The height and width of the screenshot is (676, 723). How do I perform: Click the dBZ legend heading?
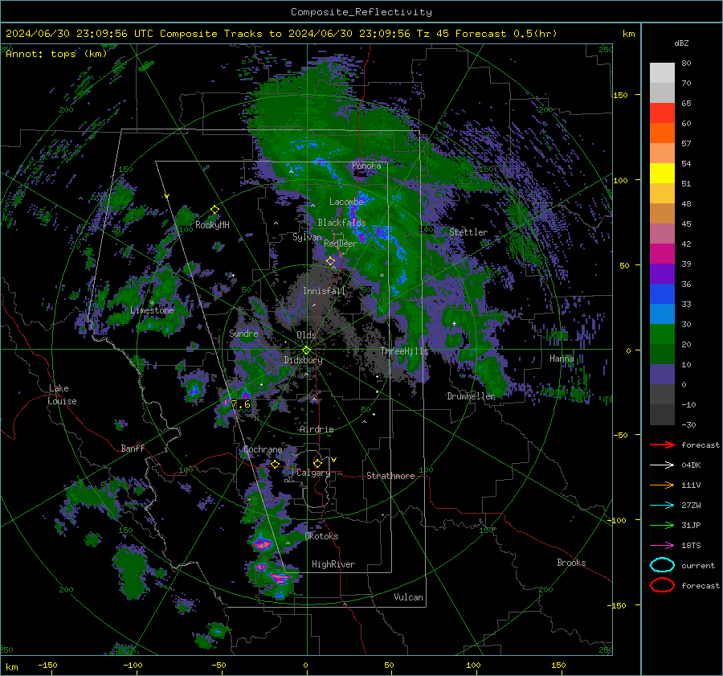[681, 43]
